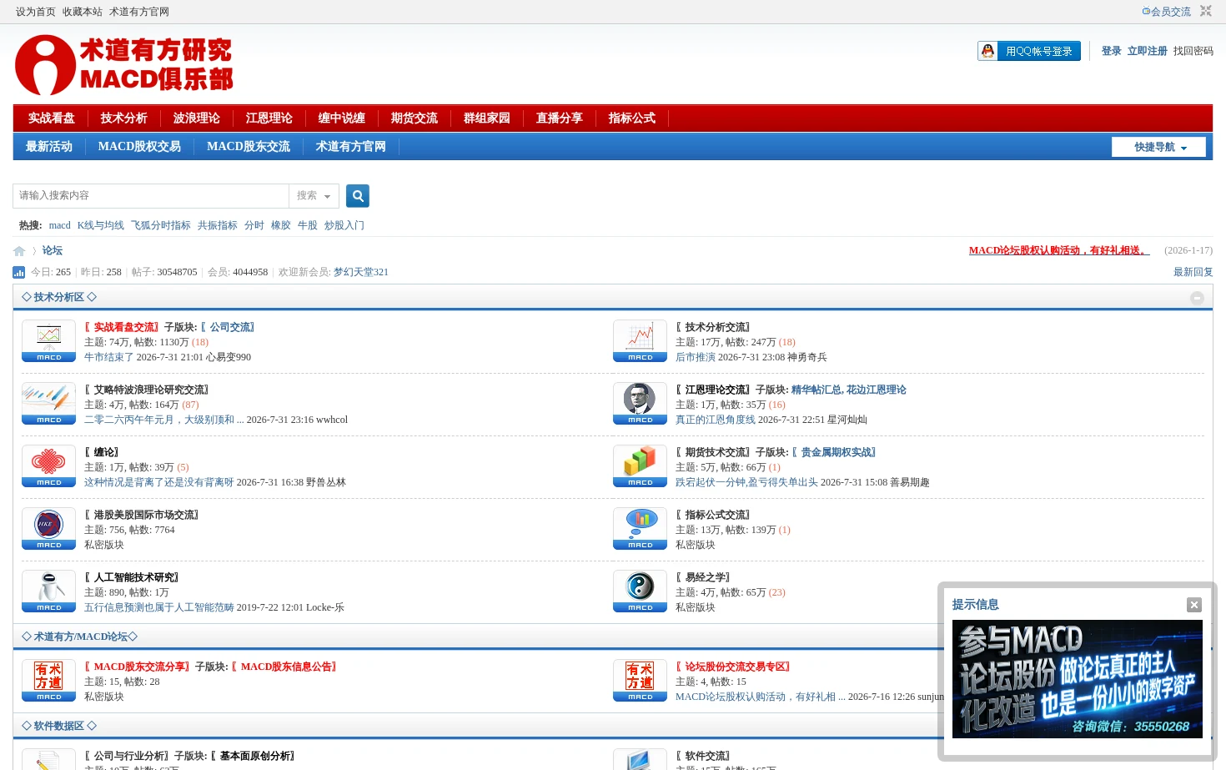The width and height of the screenshot is (1226, 770).
Task: Open the 人工智能技术研究 forum title
Action: coord(132,577)
